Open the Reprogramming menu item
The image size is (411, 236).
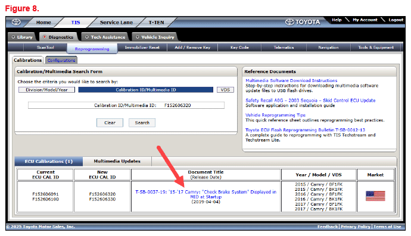[x=92, y=49]
